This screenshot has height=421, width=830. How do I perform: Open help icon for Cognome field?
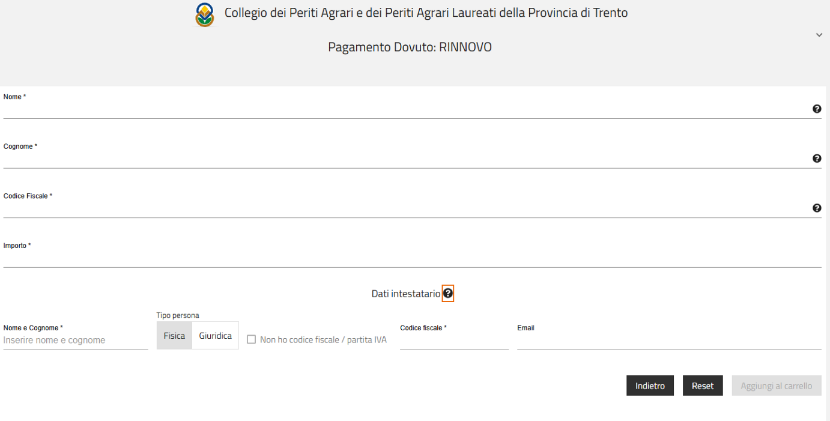[817, 159]
